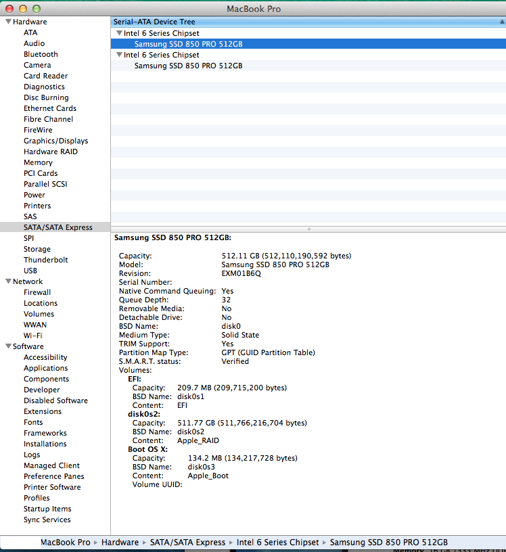Open Card Reader info
The image size is (506, 552).
45,76
